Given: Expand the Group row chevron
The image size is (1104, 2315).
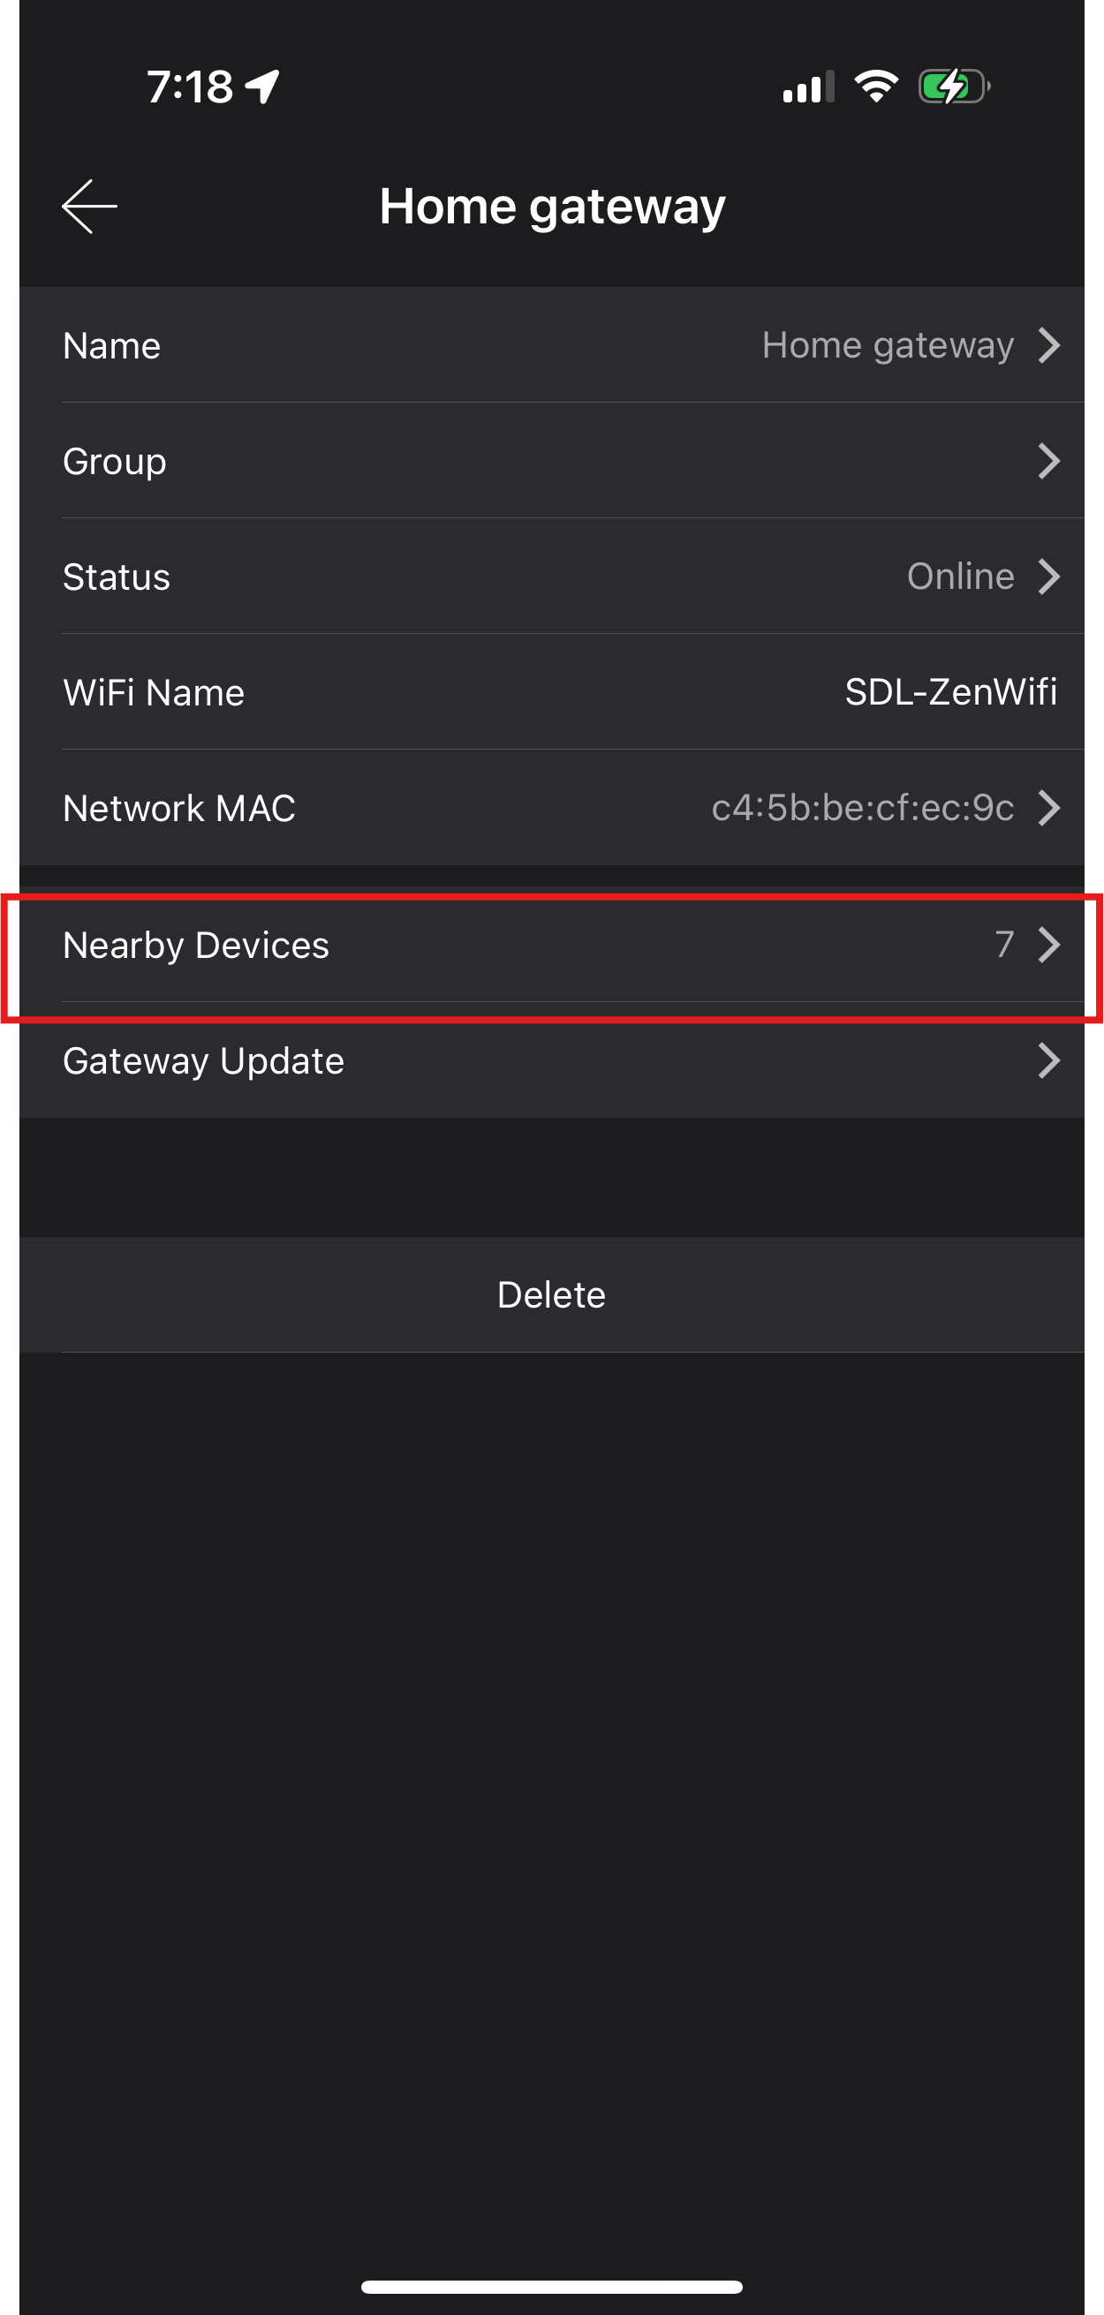Looking at the screenshot, I should 1048,461.
